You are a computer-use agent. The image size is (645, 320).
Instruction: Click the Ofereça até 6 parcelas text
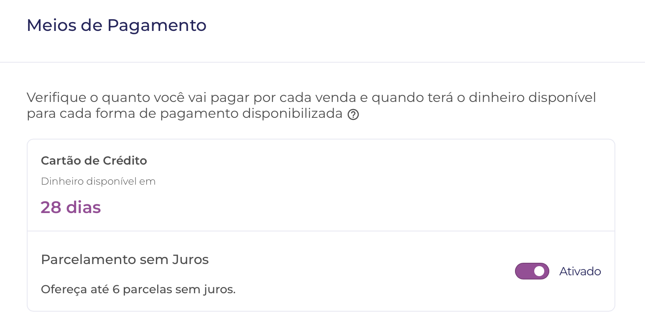click(x=138, y=290)
